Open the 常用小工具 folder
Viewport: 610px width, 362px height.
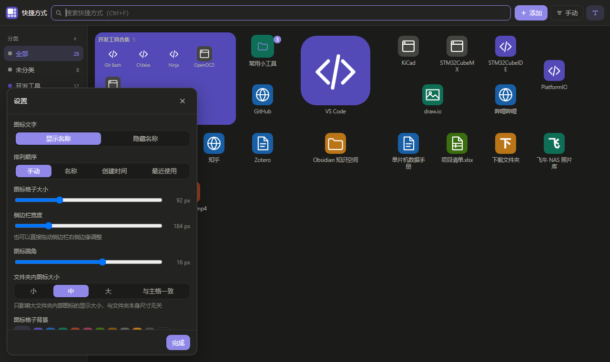263,50
